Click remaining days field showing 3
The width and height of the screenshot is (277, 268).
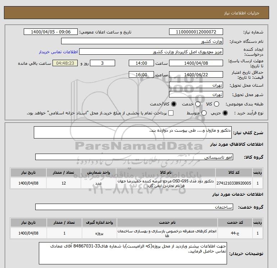pos(103,63)
